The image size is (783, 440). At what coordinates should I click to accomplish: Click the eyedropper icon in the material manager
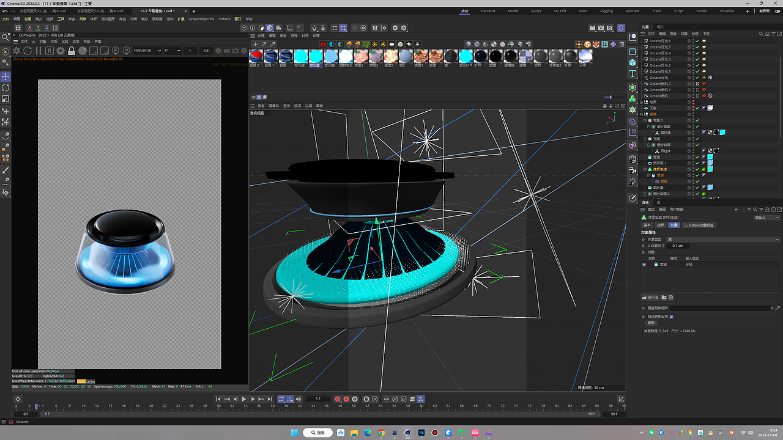[272, 43]
